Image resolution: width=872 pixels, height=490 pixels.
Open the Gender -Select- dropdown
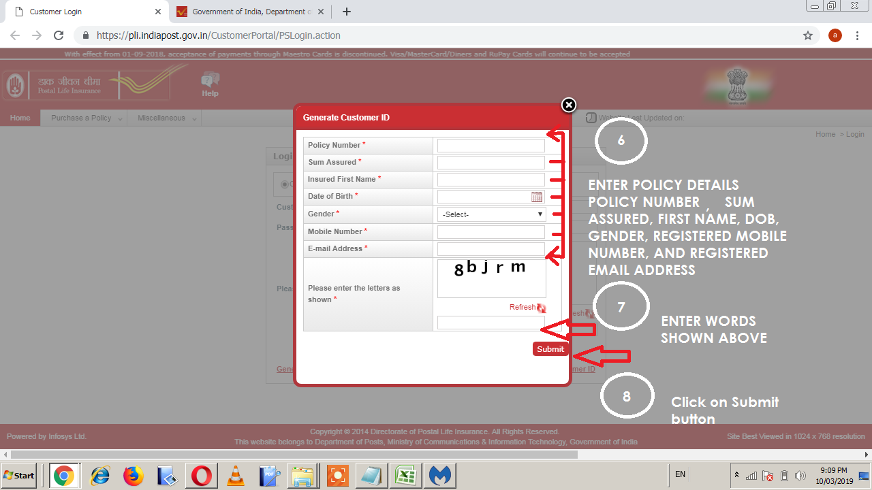tap(490, 214)
